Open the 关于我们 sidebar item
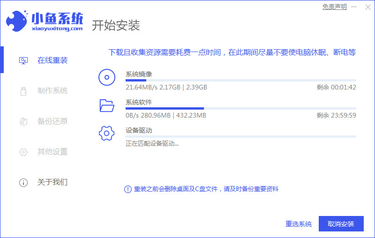Screen dimensions: 375x238 coord(52,182)
